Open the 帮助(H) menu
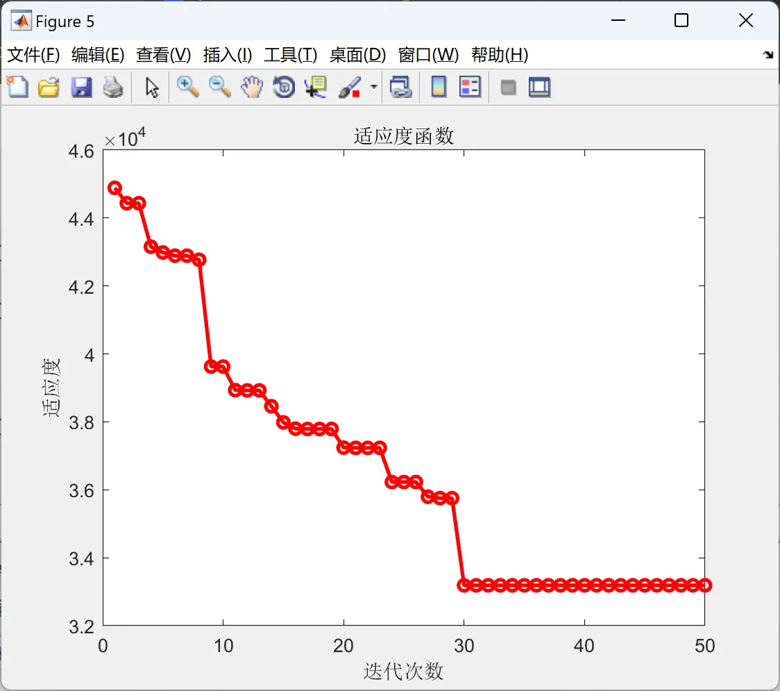780x691 pixels. 500,55
